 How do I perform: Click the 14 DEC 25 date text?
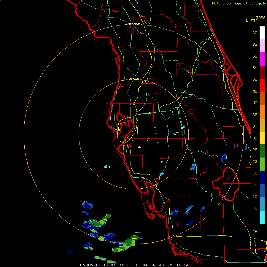pyautogui.click(x=162, y=265)
